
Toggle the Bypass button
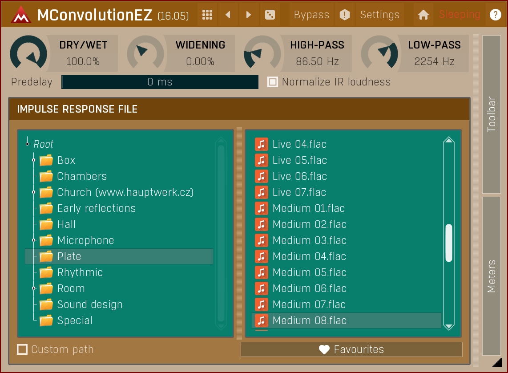tap(311, 15)
